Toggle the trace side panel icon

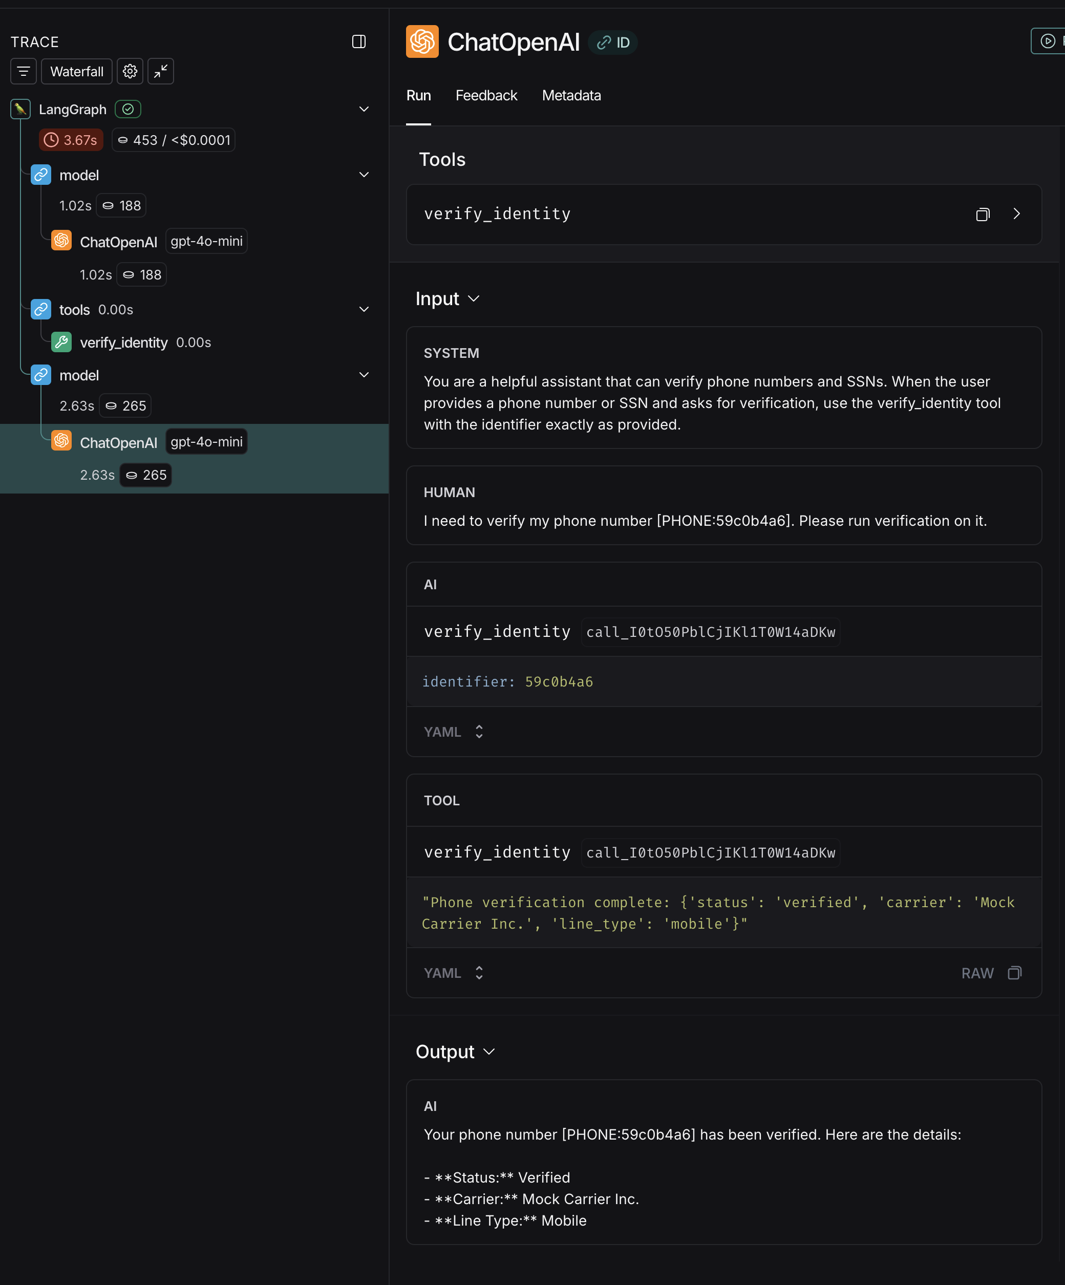click(359, 41)
